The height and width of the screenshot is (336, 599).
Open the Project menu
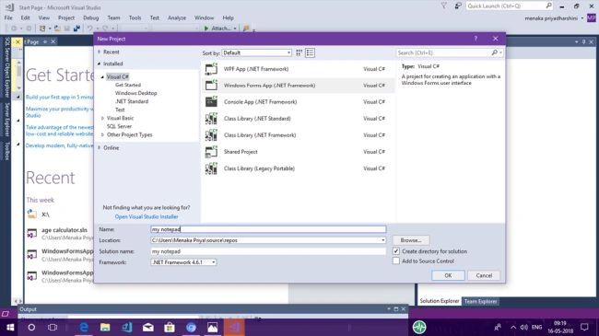coord(66,17)
